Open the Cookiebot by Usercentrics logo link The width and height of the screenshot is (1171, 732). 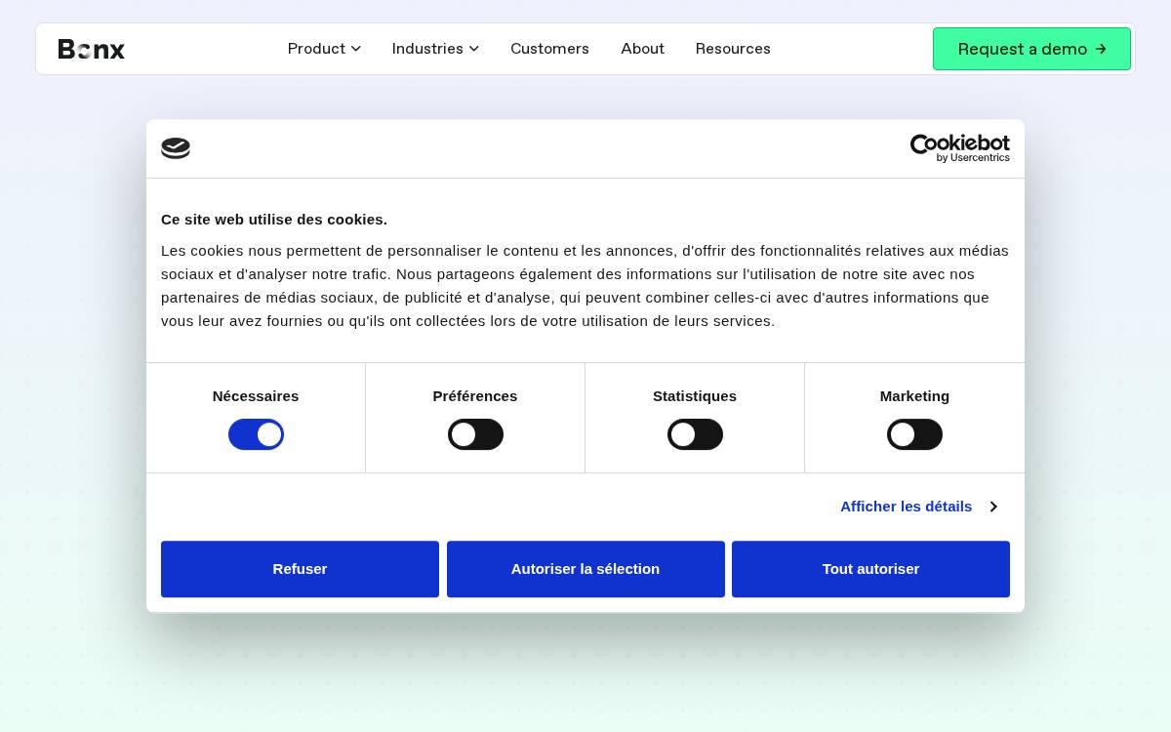point(960,148)
